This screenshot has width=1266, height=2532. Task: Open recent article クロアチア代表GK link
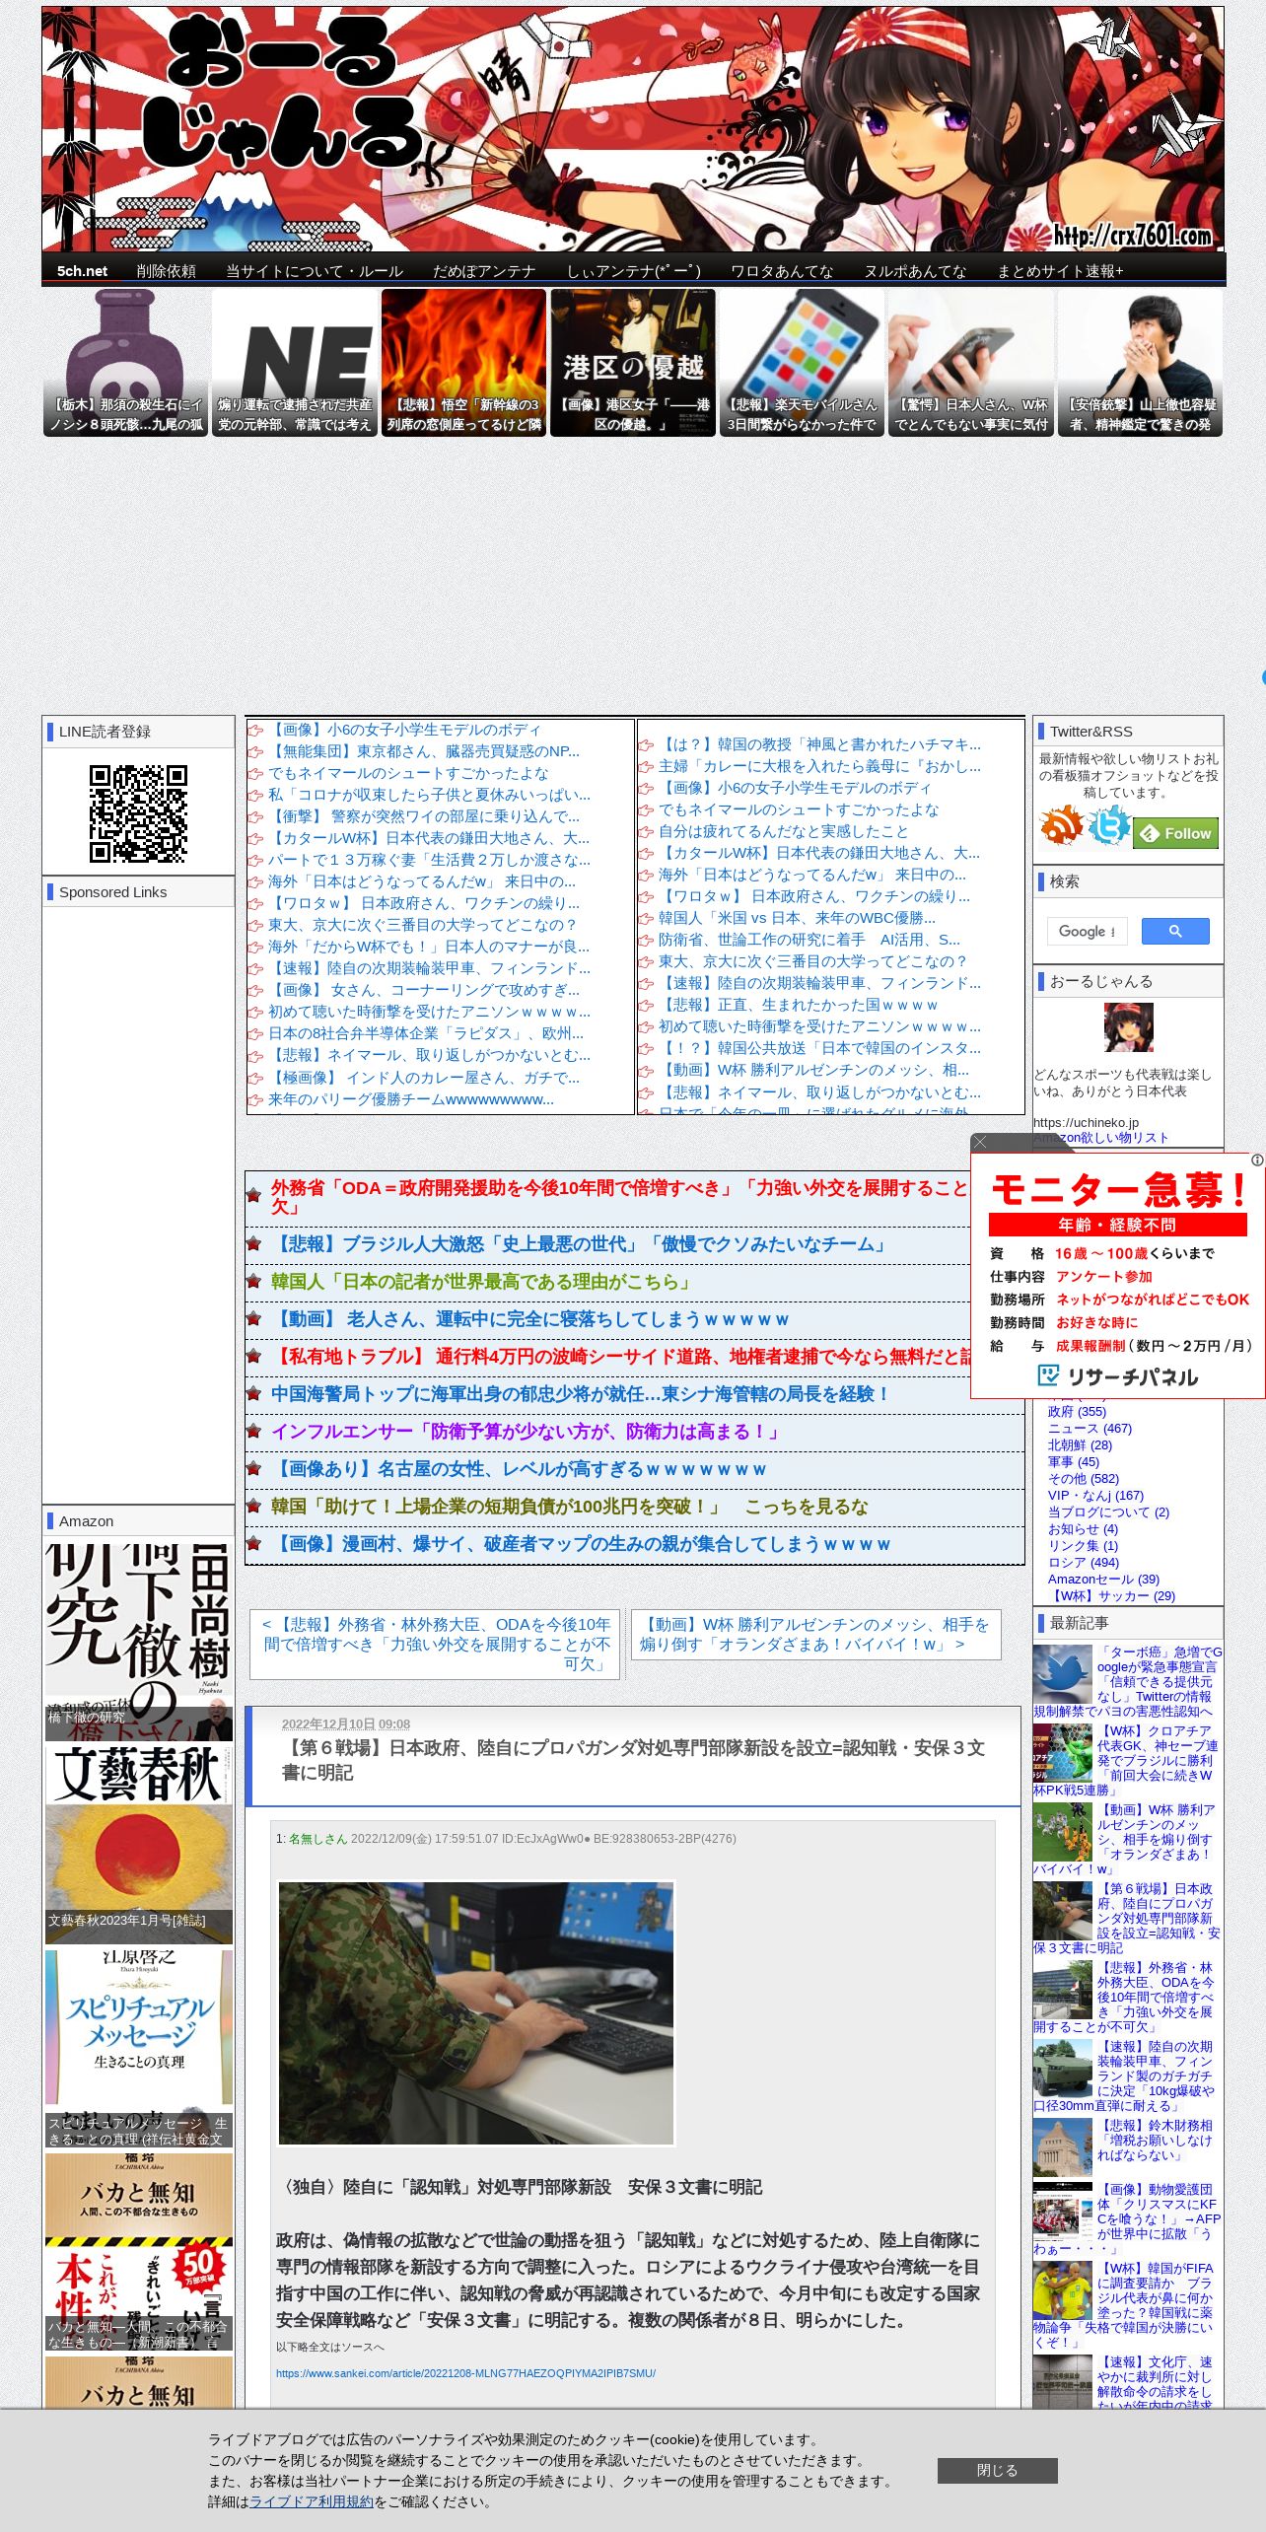click(x=1128, y=1761)
